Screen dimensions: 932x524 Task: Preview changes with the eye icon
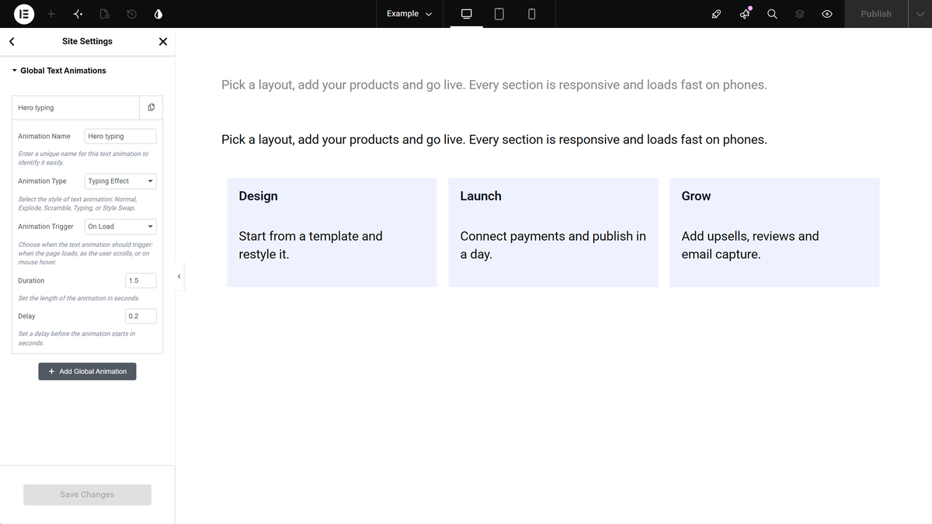click(827, 14)
